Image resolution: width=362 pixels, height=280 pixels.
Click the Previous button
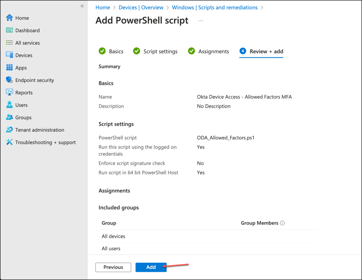tap(113, 267)
